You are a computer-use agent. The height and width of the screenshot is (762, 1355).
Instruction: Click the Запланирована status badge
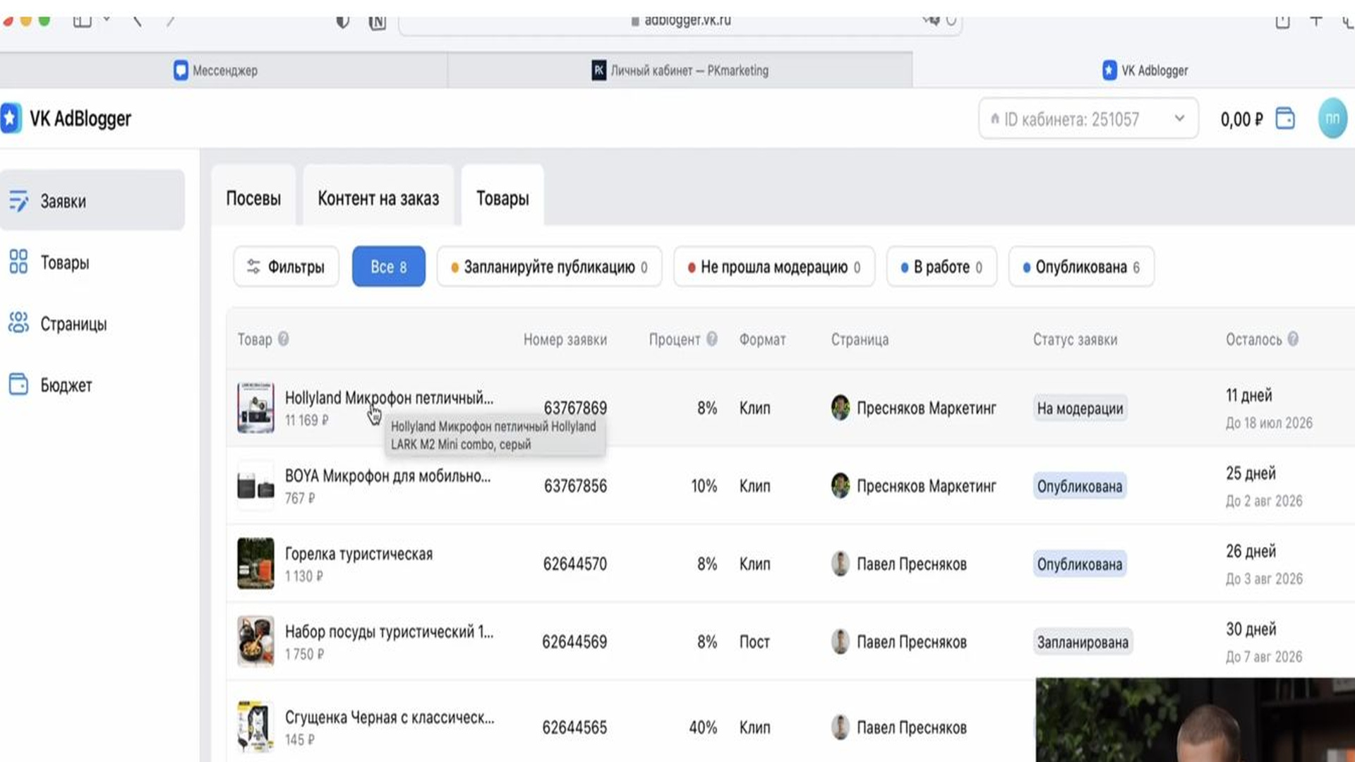(1083, 642)
